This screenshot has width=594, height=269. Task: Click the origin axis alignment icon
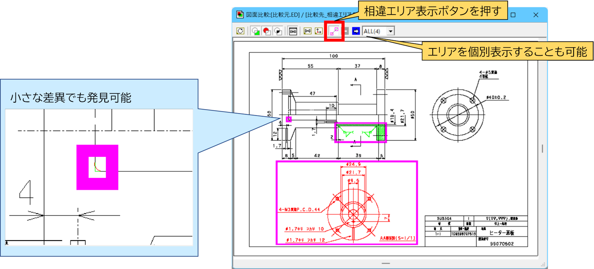pos(319,31)
